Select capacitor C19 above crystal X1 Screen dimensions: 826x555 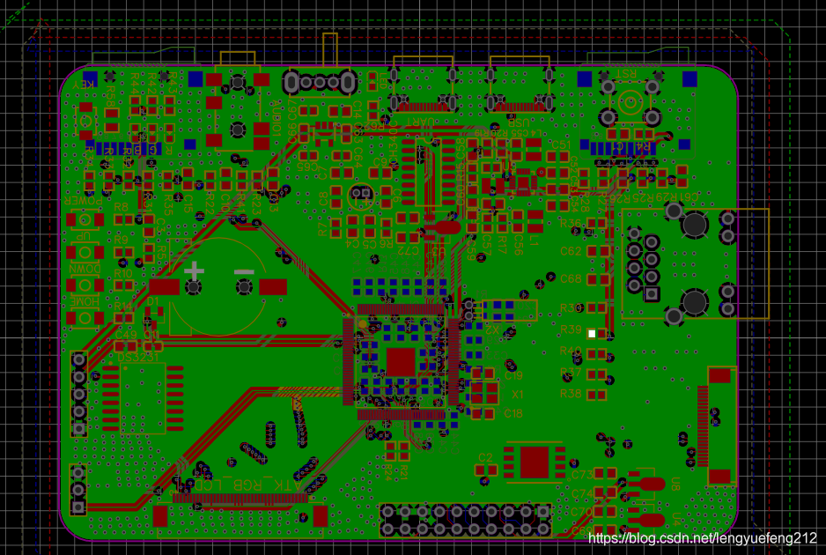(x=483, y=374)
